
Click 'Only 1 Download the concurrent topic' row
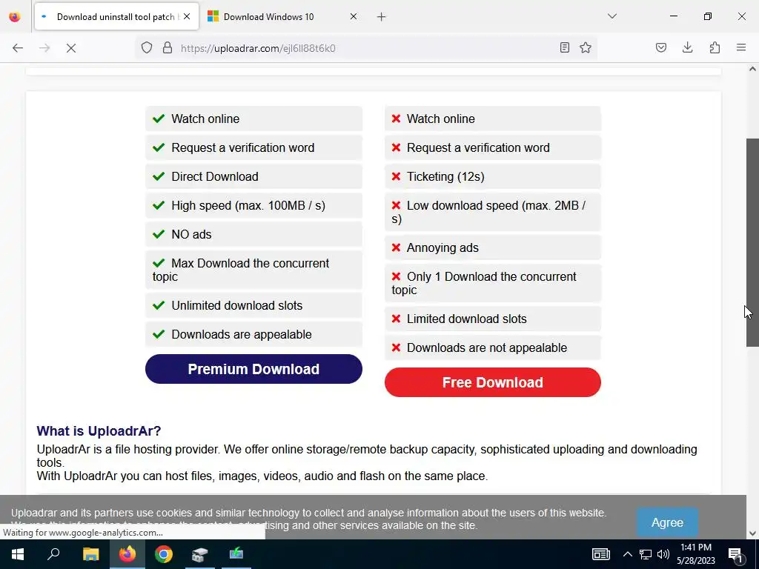pos(493,283)
